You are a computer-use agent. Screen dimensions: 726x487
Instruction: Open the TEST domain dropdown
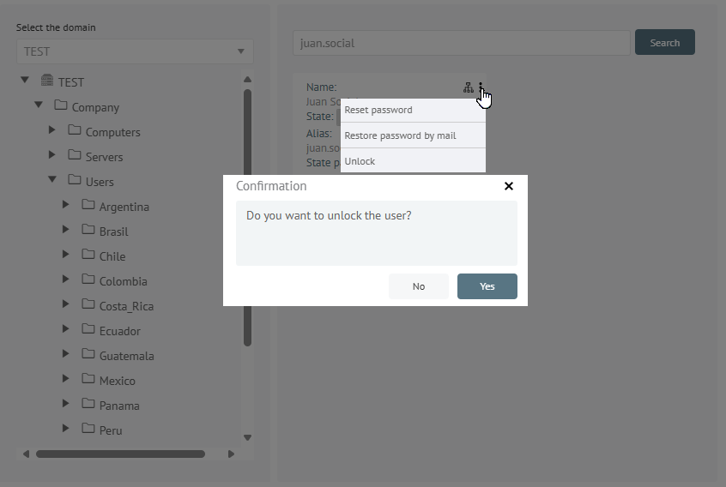[x=135, y=51]
